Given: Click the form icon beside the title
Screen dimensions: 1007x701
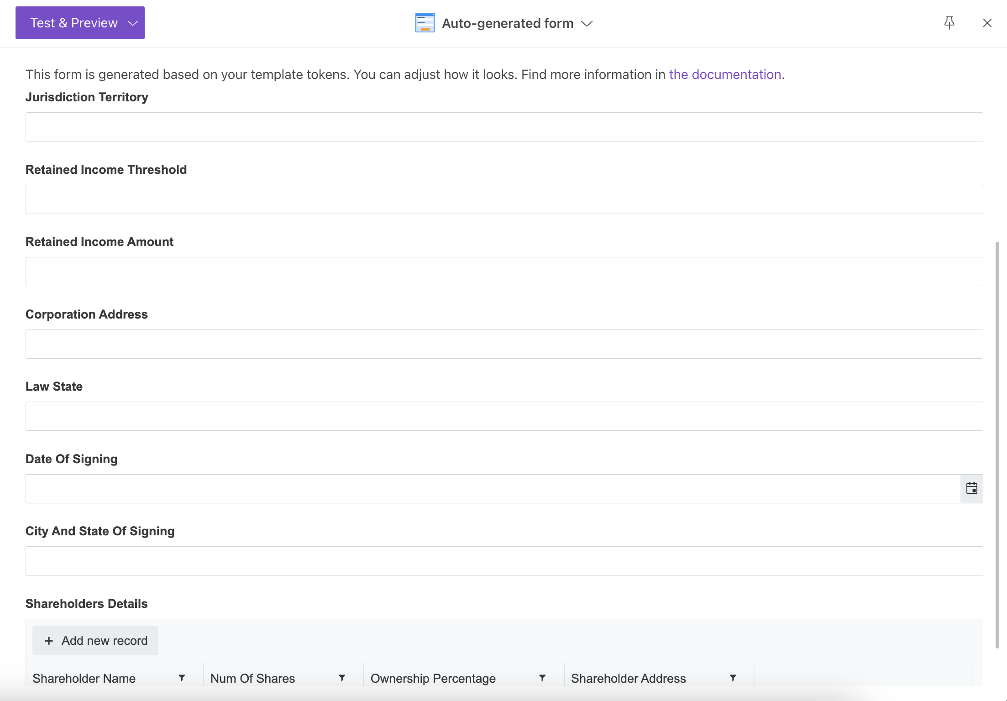Looking at the screenshot, I should click(425, 23).
